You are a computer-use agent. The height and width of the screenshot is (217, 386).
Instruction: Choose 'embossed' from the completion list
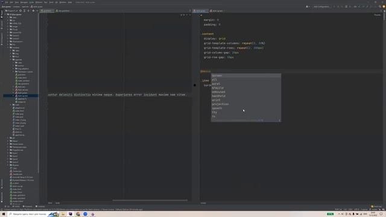(x=245, y=92)
